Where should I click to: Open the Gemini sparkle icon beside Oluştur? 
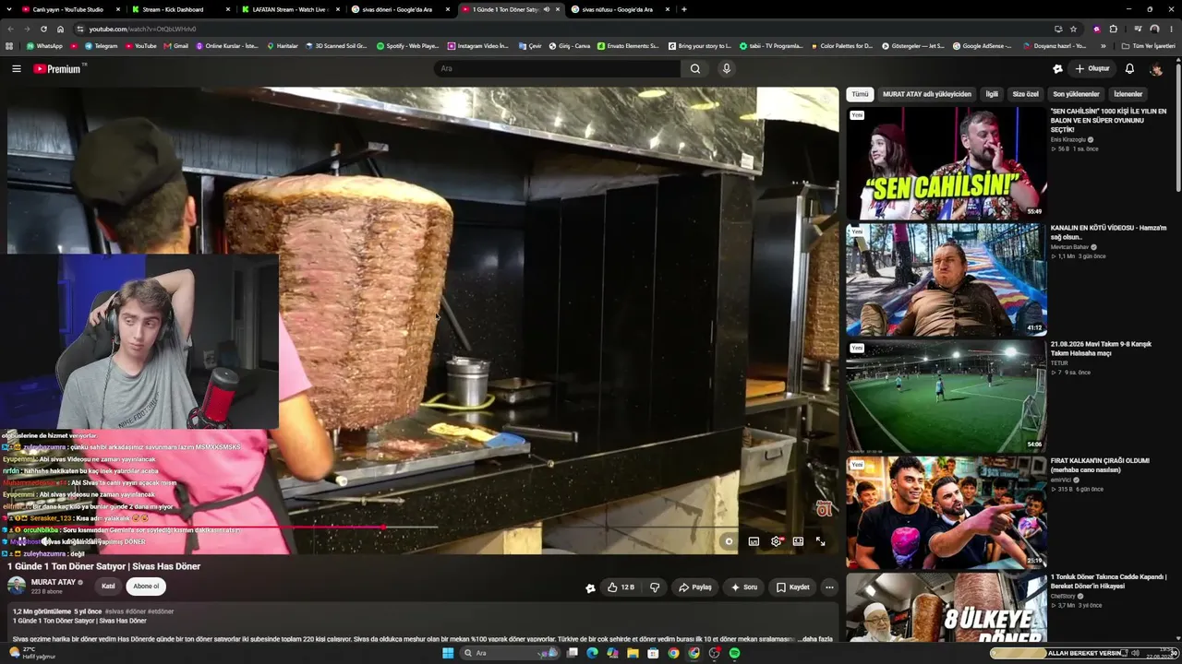1057,68
